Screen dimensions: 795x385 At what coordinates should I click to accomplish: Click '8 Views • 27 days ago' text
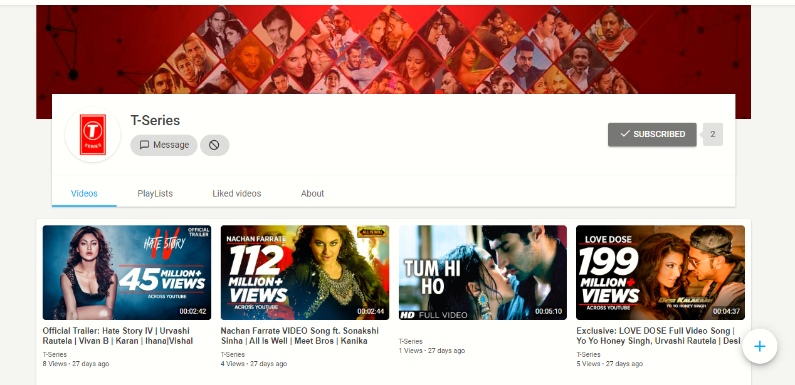pyautogui.click(x=76, y=364)
